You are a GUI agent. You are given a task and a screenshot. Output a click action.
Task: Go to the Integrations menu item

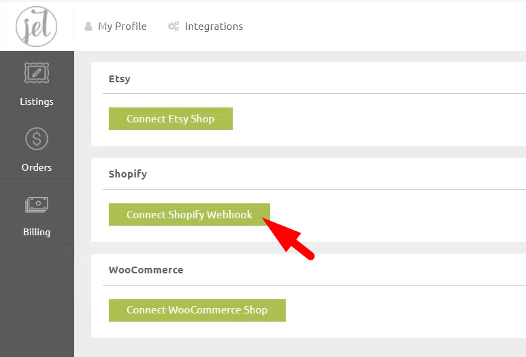click(214, 27)
